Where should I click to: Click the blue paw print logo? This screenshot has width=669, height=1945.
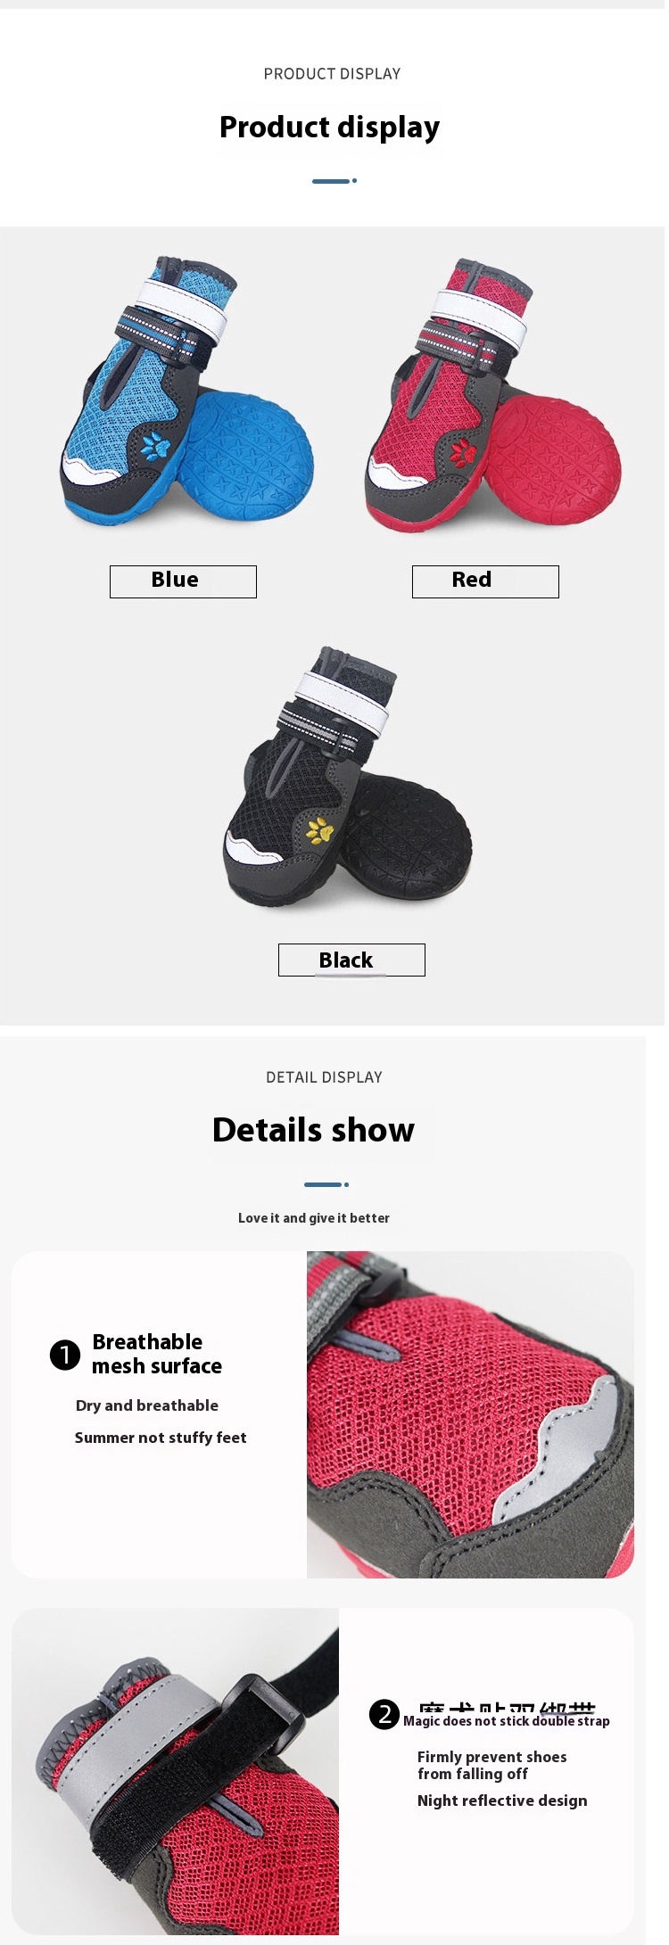point(156,446)
